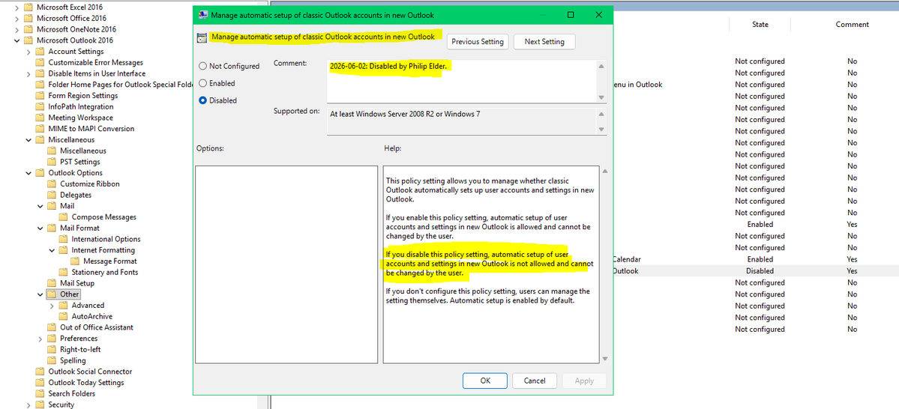Screen dimensions: 899x409
Task: Click the Delegates folder icon
Action: pyautogui.click(x=52, y=195)
